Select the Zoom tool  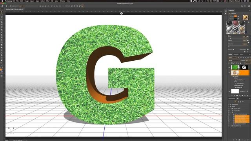(2, 63)
